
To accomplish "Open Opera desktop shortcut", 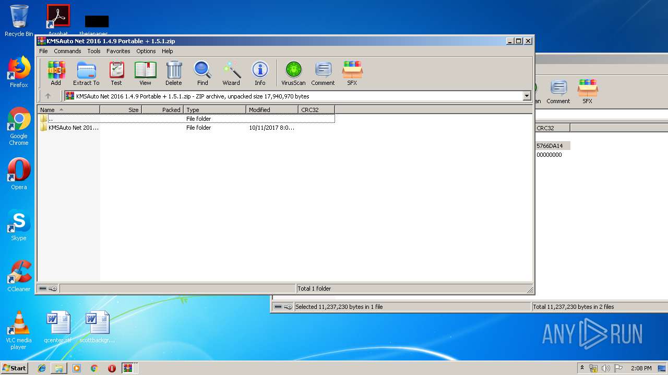I will point(19,174).
